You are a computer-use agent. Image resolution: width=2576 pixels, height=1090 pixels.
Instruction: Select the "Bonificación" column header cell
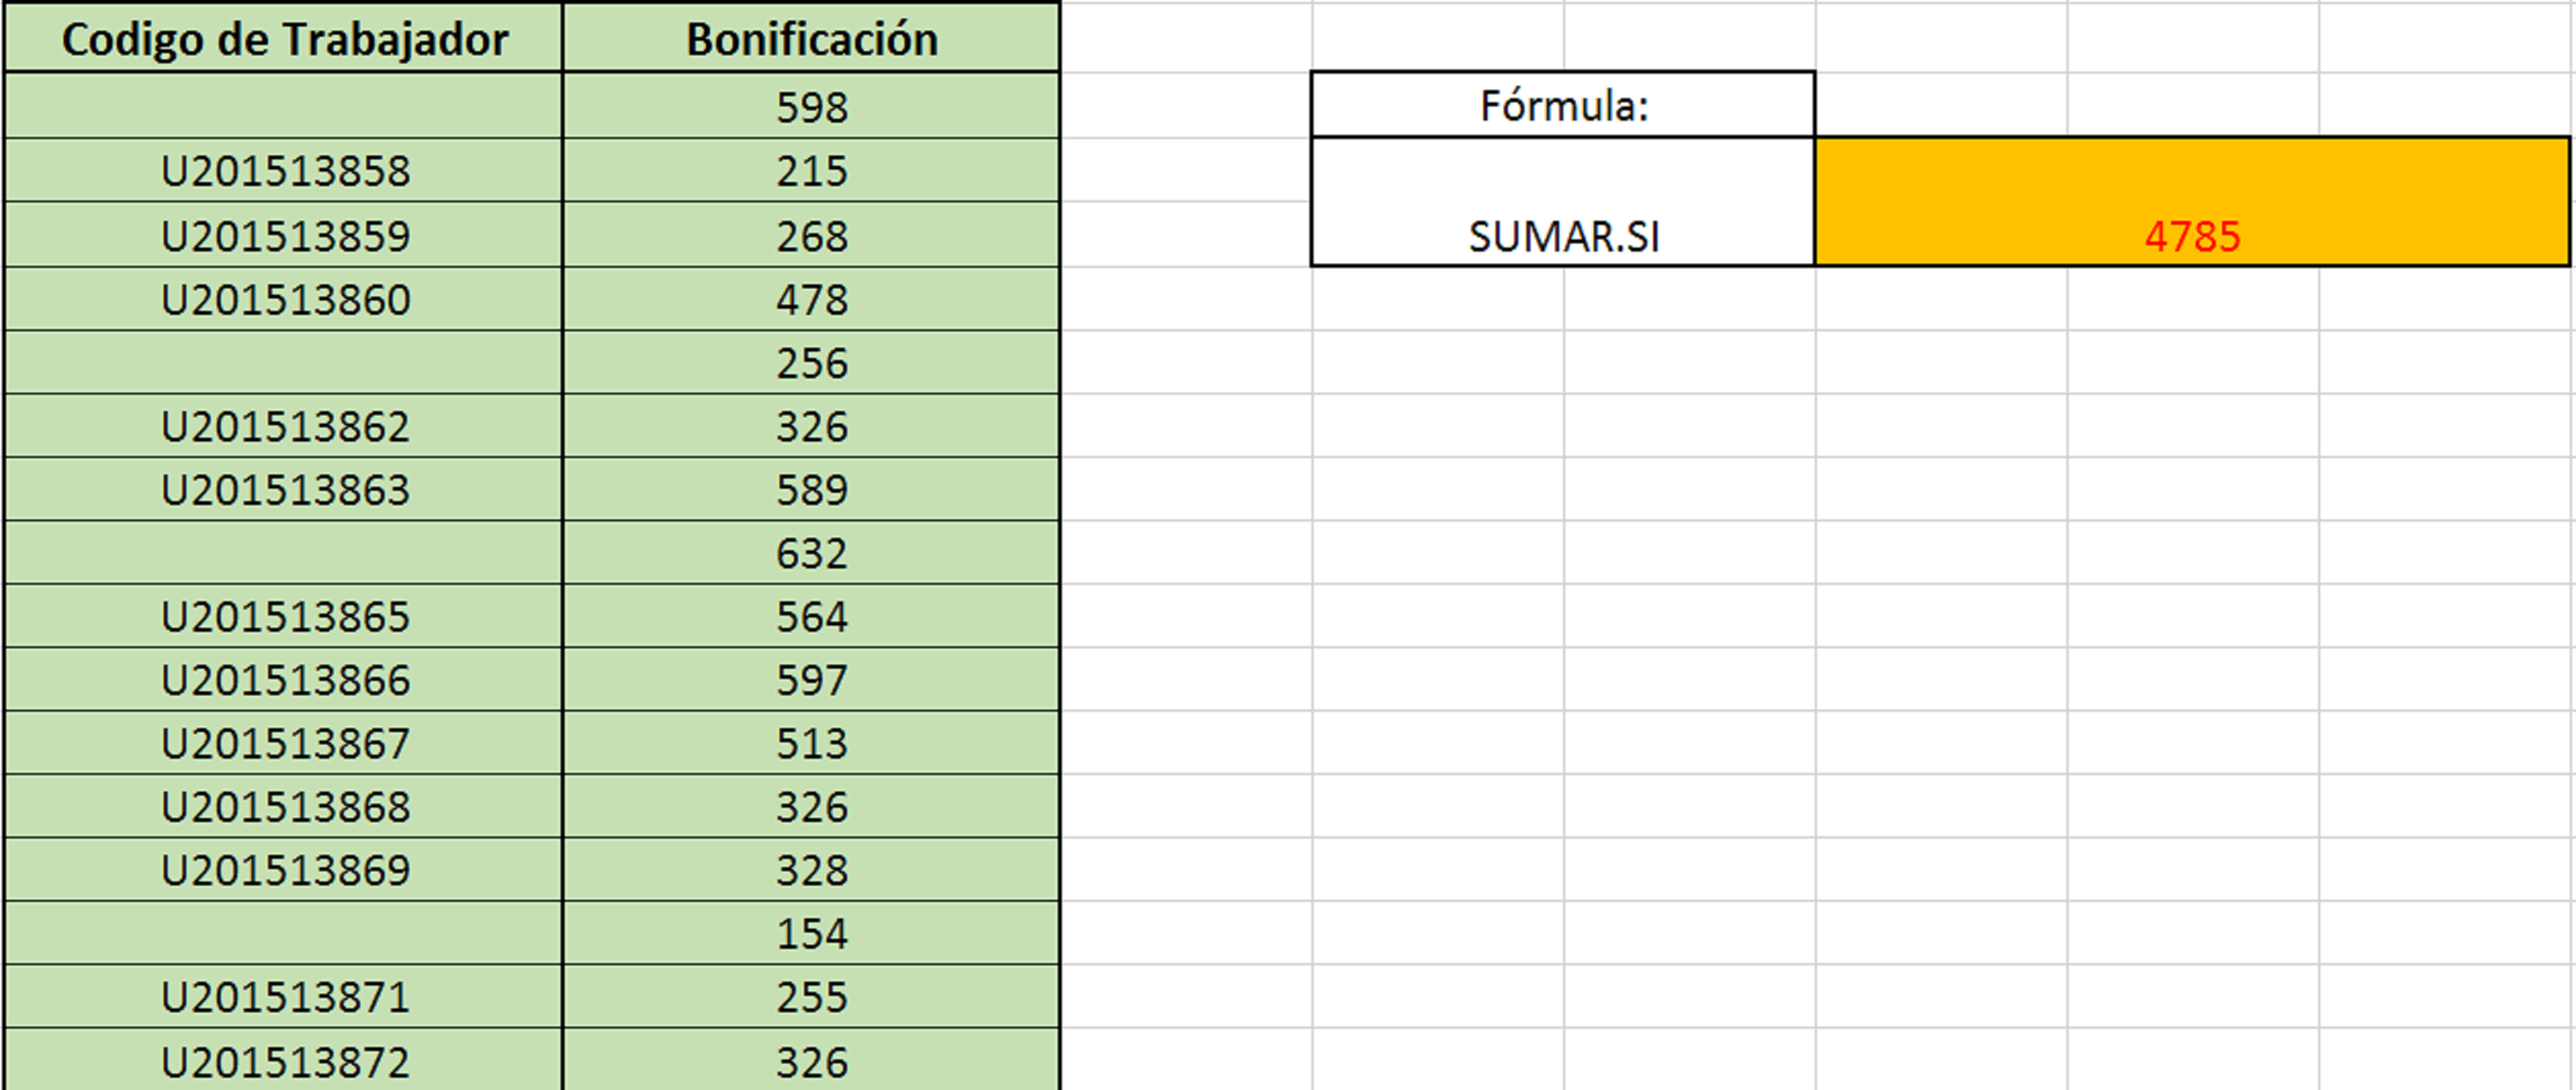(811, 39)
